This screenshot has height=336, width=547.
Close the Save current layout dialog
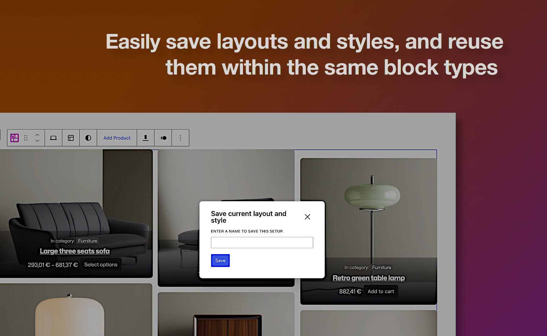(x=307, y=217)
